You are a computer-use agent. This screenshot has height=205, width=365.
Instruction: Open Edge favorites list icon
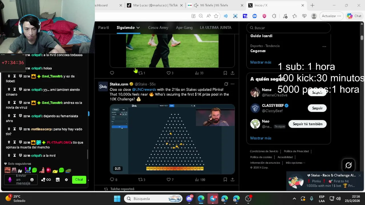tap(295, 16)
